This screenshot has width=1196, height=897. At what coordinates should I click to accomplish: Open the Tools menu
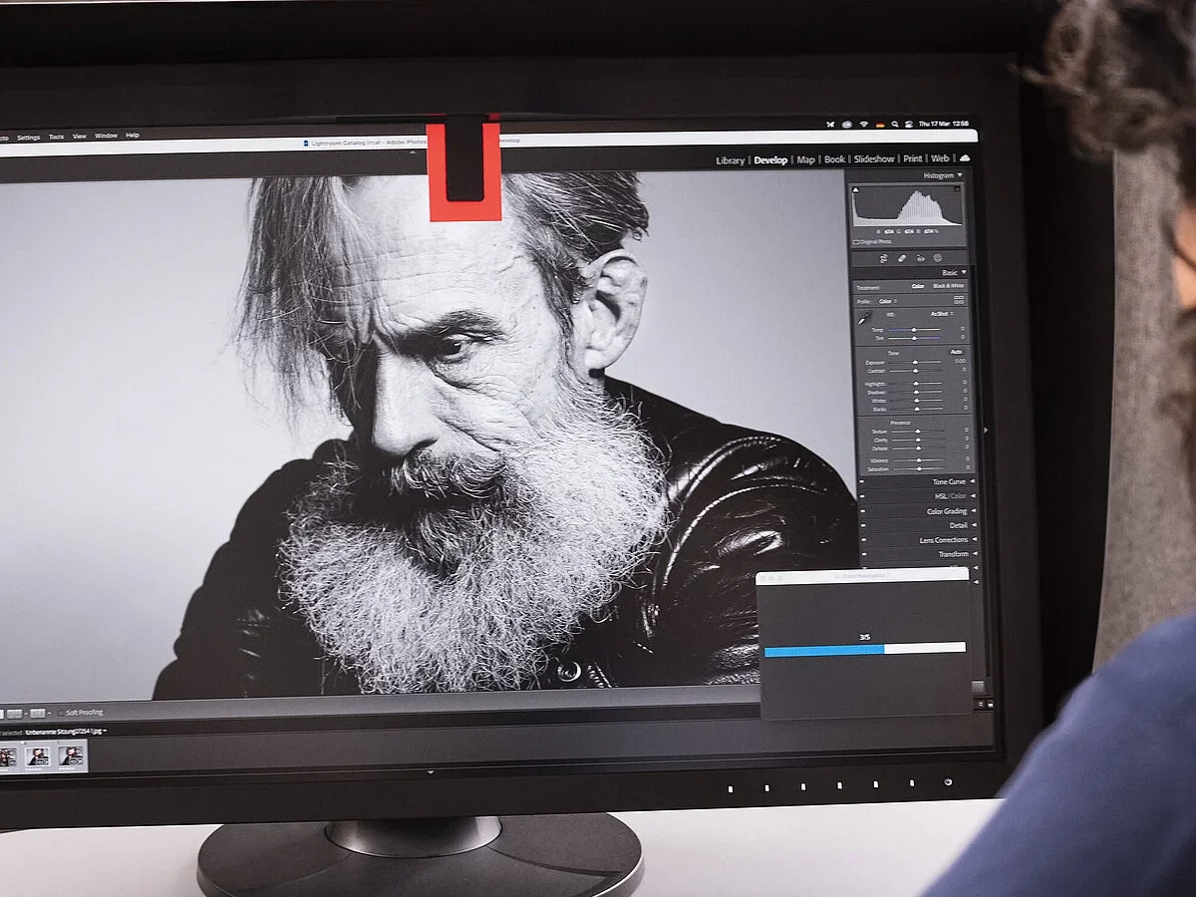pos(56,137)
